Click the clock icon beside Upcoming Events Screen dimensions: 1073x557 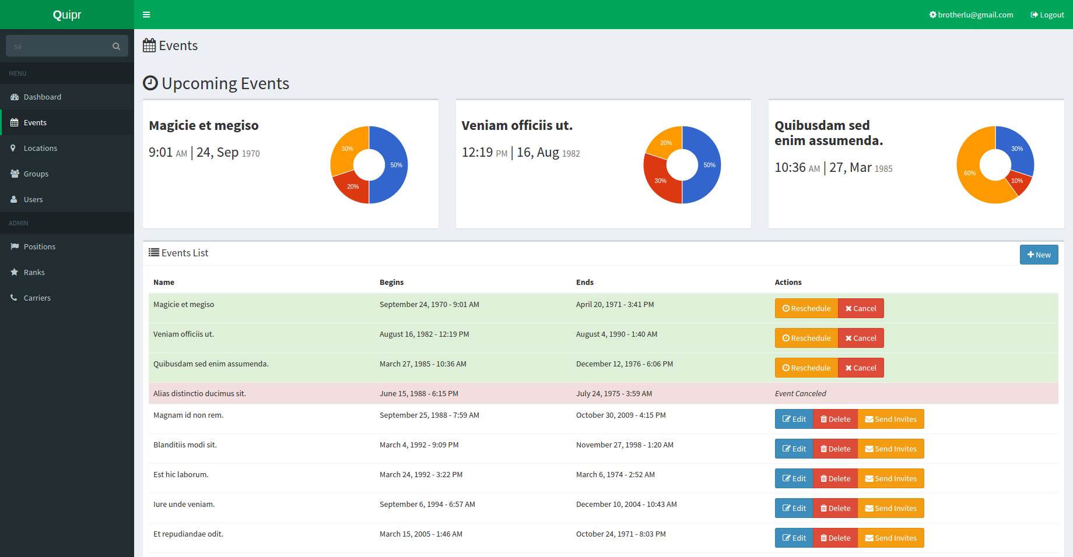coord(150,83)
